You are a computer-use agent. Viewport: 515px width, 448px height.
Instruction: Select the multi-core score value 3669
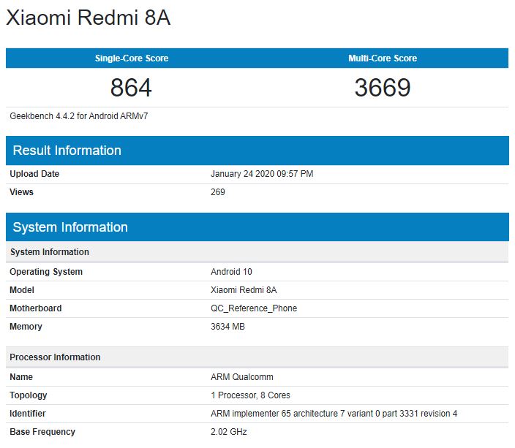pos(383,88)
